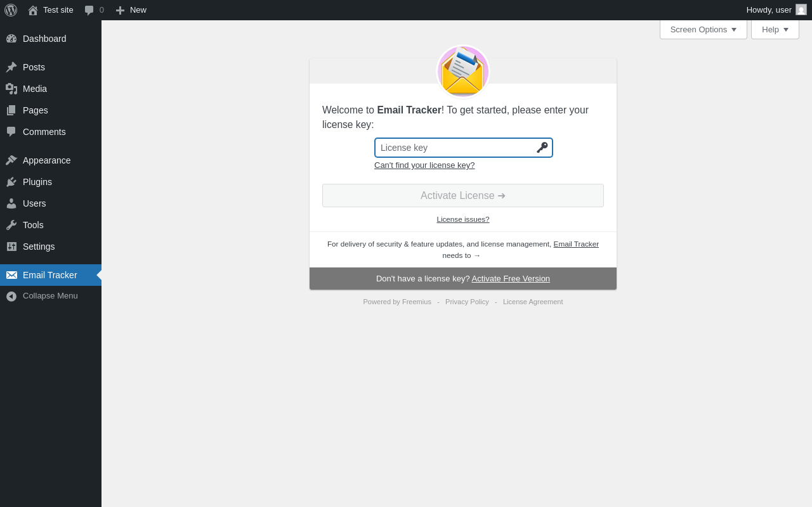Click the WordPress logo icon
The width and height of the screenshot is (812, 507).
pos(11,10)
